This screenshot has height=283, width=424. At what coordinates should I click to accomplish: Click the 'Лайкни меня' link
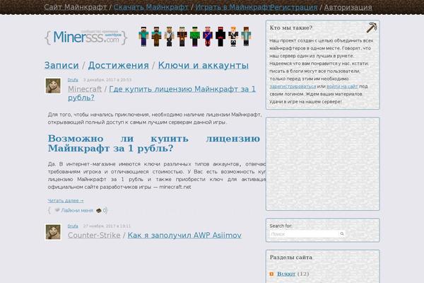coord(77,210)
